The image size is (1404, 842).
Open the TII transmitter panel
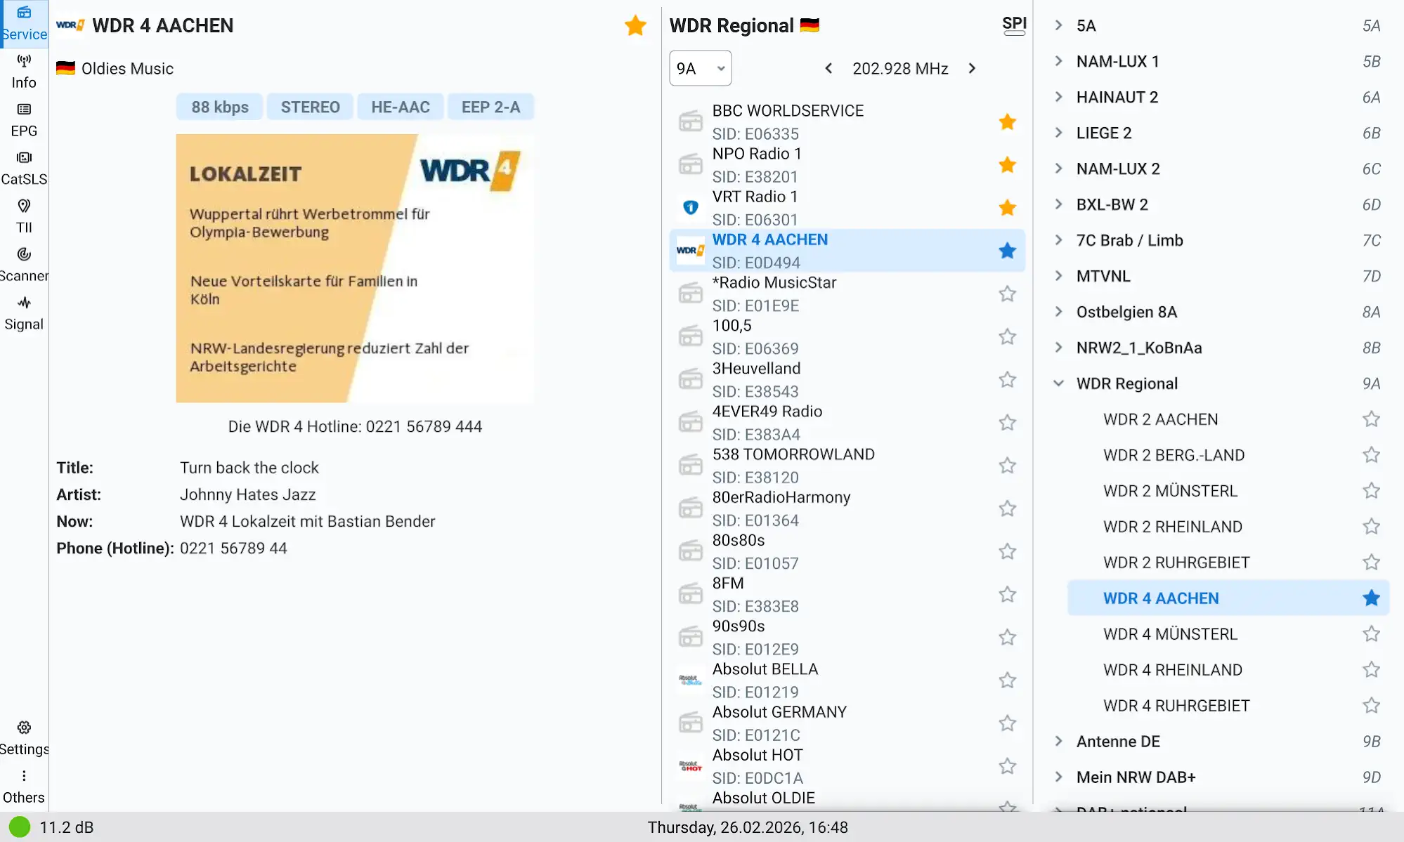point(24,216)
